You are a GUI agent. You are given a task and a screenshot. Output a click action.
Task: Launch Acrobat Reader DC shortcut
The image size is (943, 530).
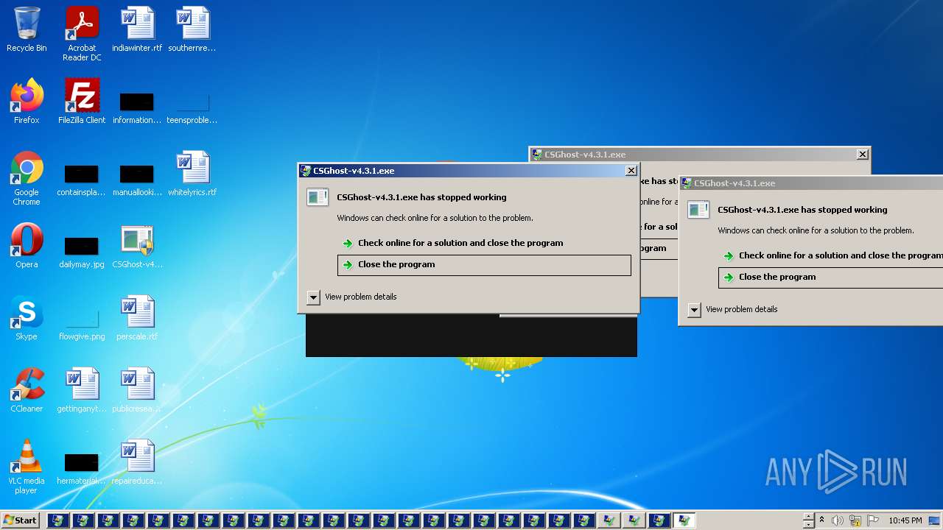(82, 34)
